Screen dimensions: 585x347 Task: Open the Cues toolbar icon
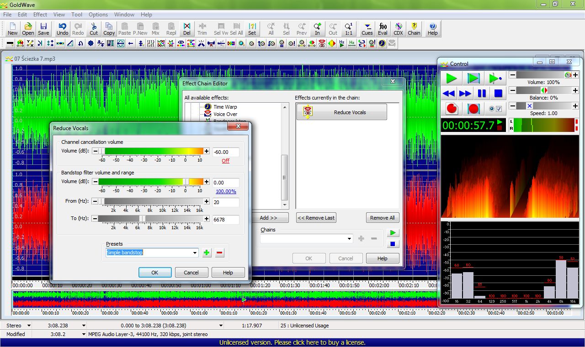coord(367,29)
